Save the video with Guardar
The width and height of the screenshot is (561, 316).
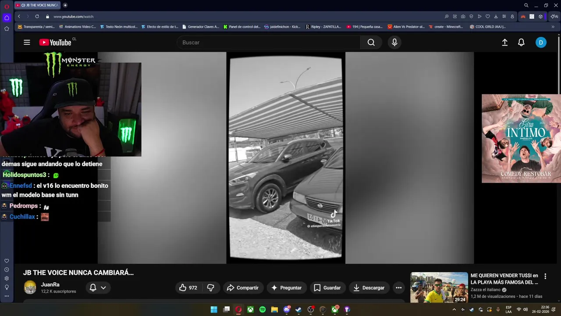[327, 288]
